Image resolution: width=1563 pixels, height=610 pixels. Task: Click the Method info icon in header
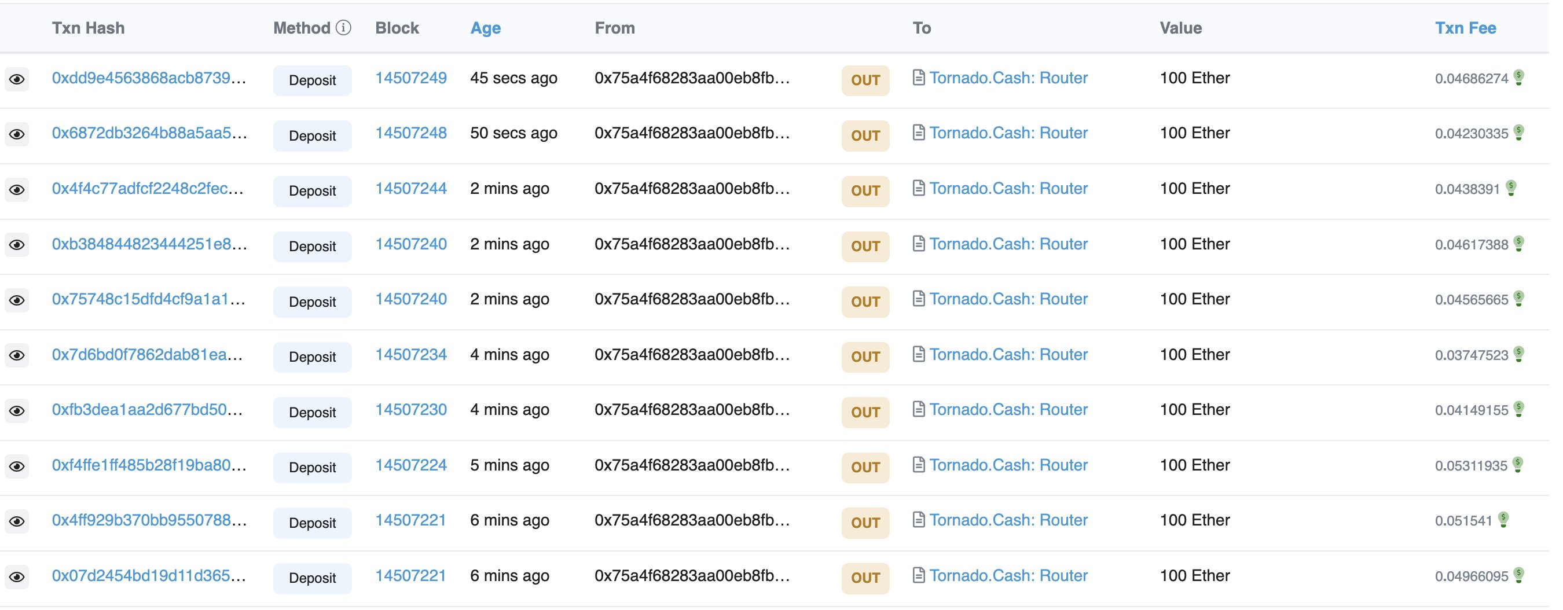click(343, 28)
